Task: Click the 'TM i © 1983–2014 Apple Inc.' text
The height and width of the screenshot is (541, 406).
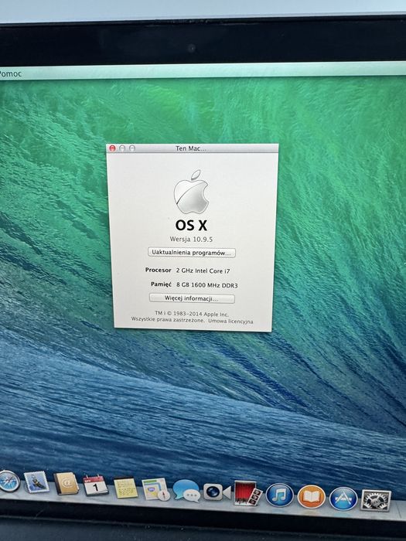Action: coord(192,314)
